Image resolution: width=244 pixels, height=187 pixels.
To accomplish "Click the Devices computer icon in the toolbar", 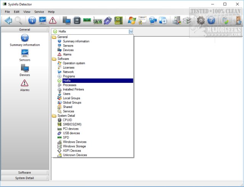I will click(x=67, y=20).
